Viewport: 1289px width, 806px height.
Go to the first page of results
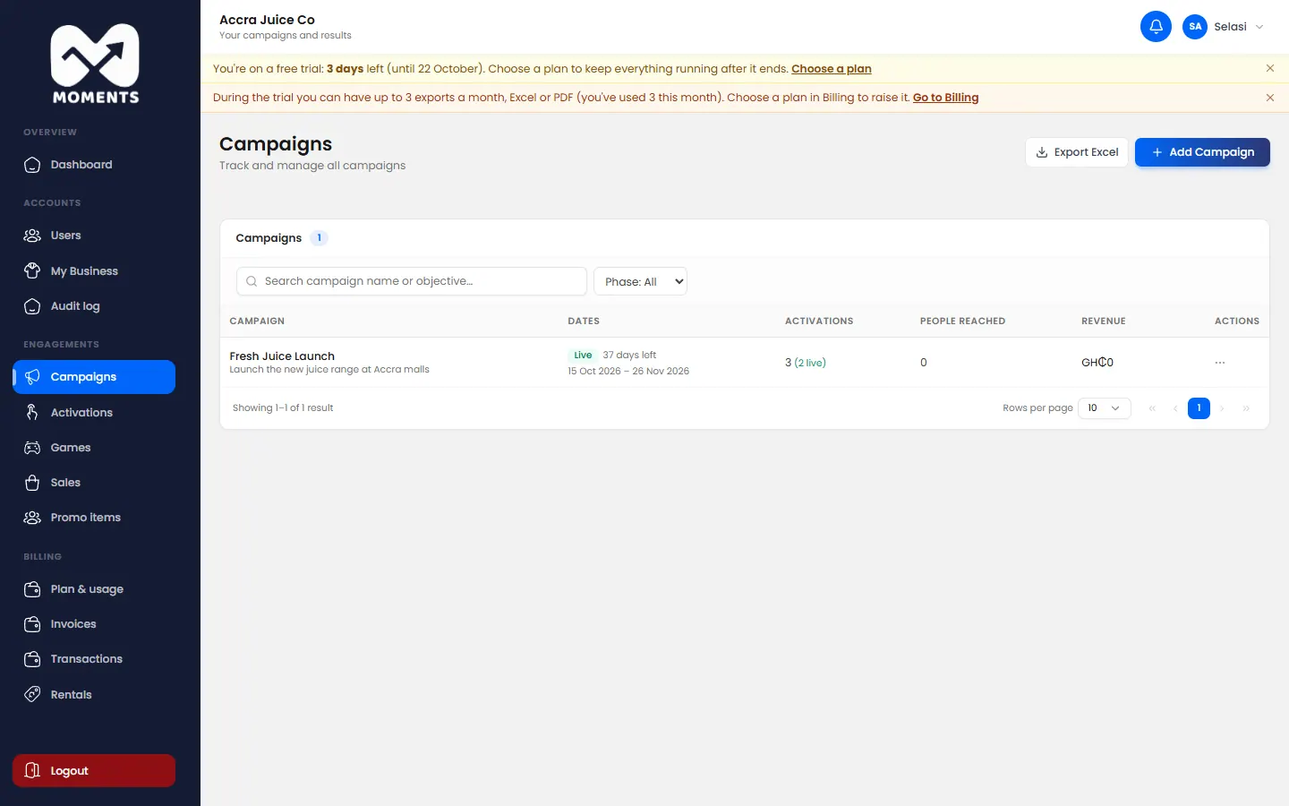pyautogui.click(x=1152, y=408)
